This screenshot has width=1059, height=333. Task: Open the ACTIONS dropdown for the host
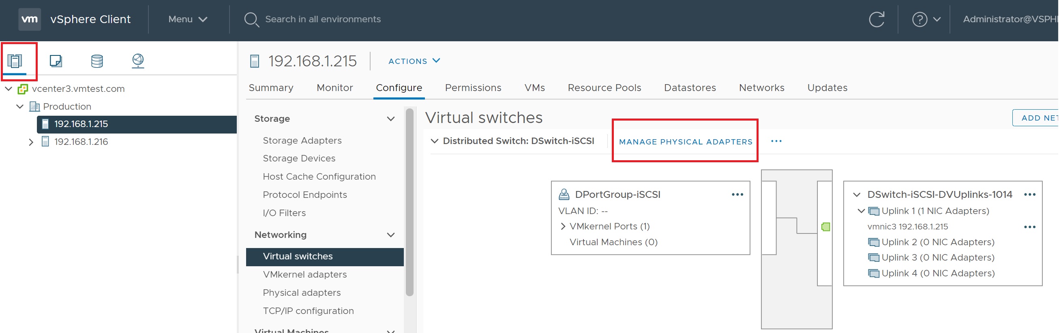click(414, 61)
